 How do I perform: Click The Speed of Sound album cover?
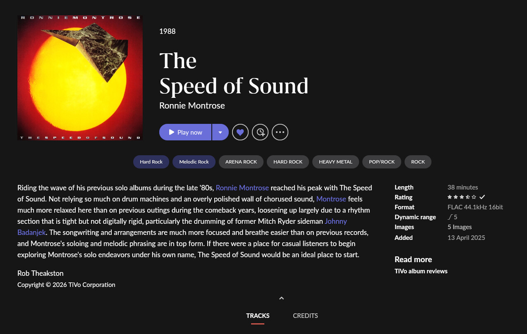coord(80,78)
